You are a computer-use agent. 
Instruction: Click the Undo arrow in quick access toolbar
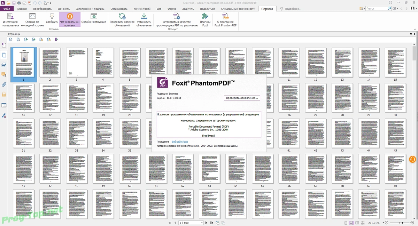(35, 3)
